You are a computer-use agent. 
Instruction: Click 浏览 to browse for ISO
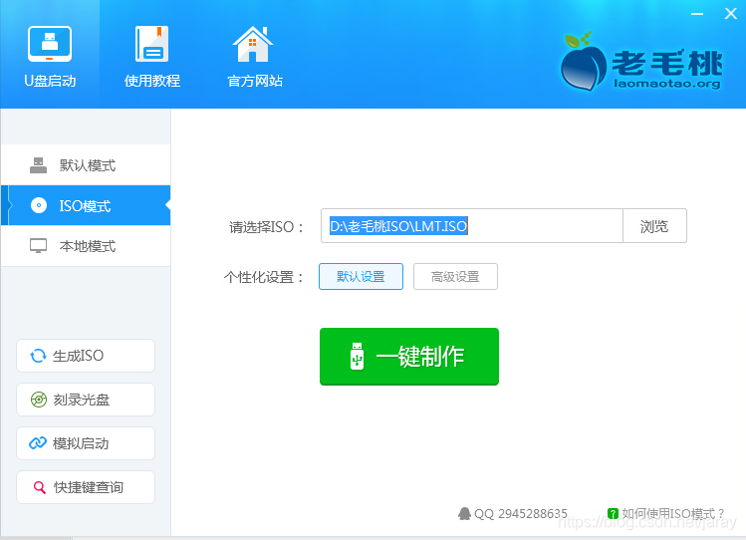coord(654,225)
